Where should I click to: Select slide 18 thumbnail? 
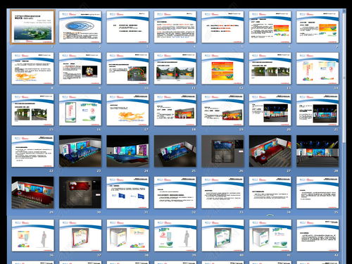(175, 110)
